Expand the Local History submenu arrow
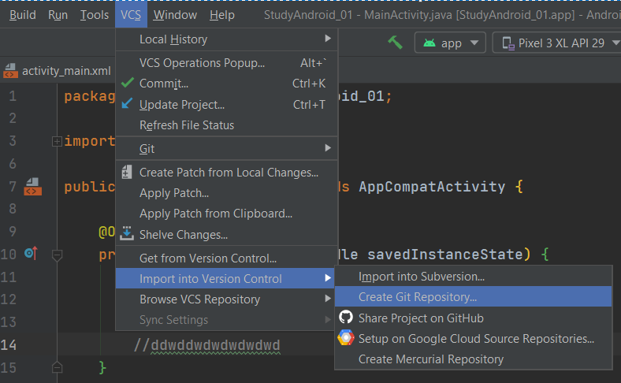Viewport: 621px width, 383px height. (x=328, y=39)
